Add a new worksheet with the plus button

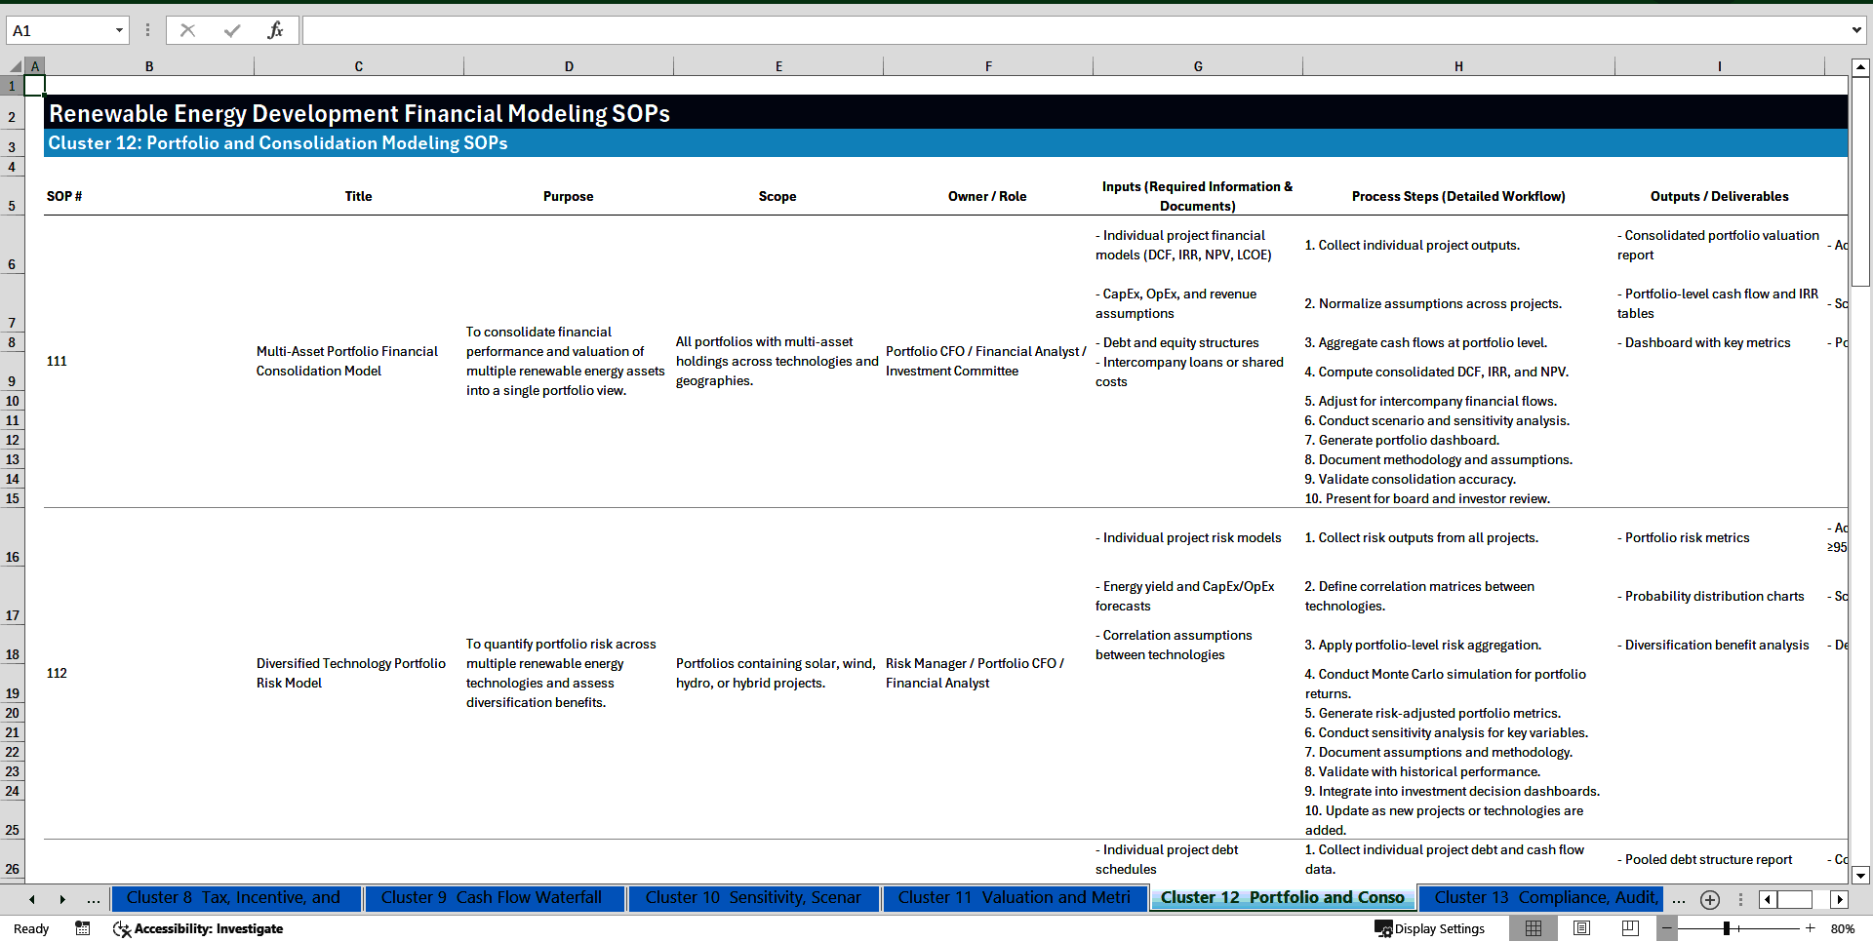pos(1709,899)
